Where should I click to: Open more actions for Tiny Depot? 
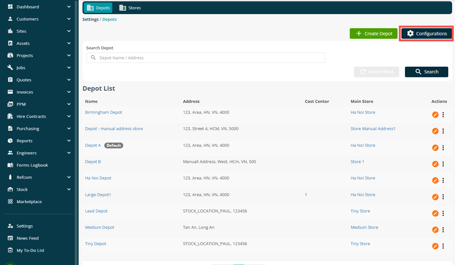point(443,246)
